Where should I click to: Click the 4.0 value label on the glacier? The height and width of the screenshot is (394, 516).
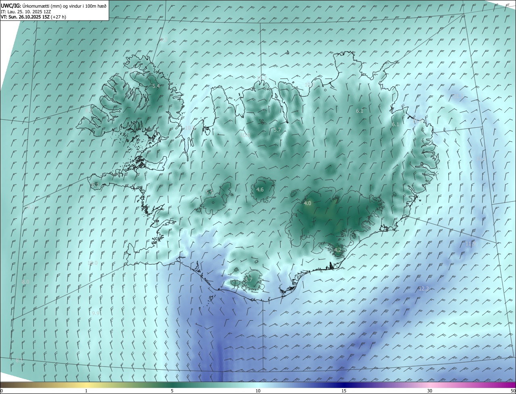(308, 203)
